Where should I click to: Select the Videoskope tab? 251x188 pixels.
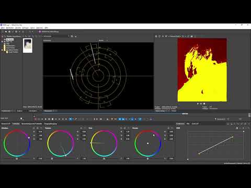click(48, 111)
